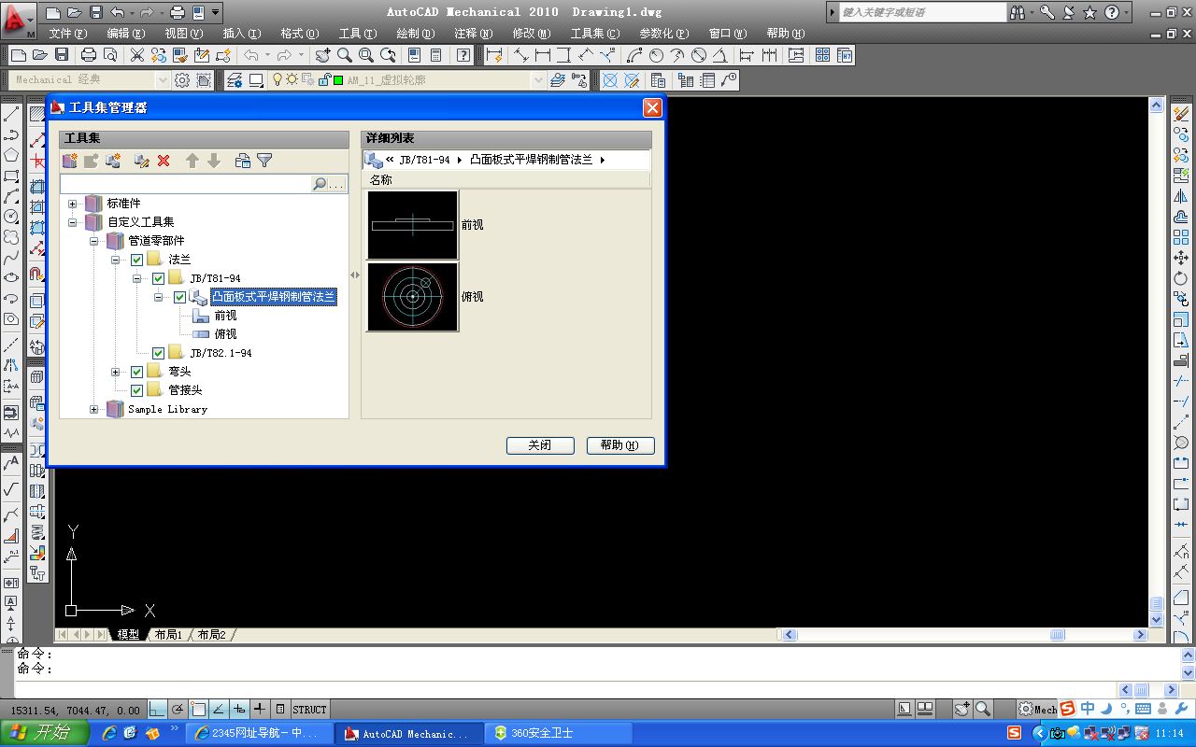
Task: Open the 文件(F) menu
Action: point(67,34)
